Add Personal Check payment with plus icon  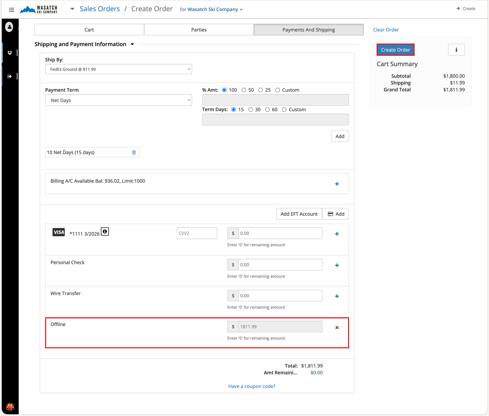coord(337,265)
